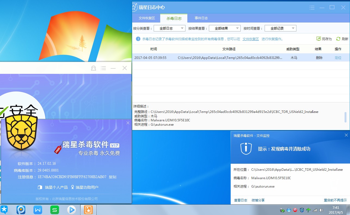Click the 瑞星个人产品 label
The width and height of the screenshot is (350, 215).
pyautogui.click(x=56, y=187)
